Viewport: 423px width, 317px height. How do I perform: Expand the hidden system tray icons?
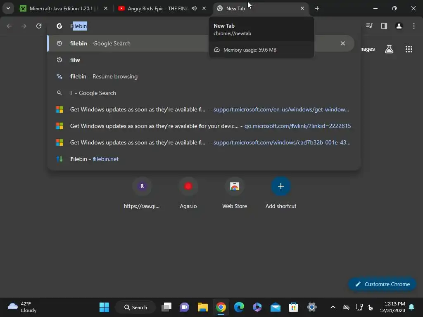[x=333, y=307]
